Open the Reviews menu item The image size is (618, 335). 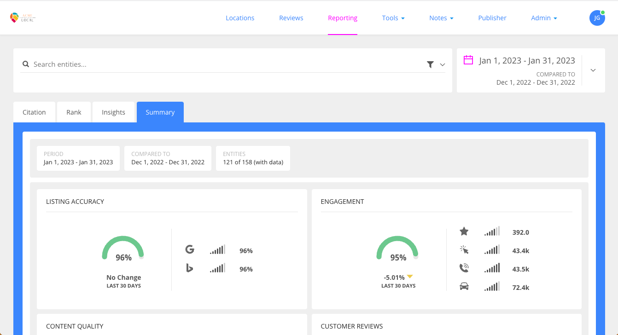(291, 17)
